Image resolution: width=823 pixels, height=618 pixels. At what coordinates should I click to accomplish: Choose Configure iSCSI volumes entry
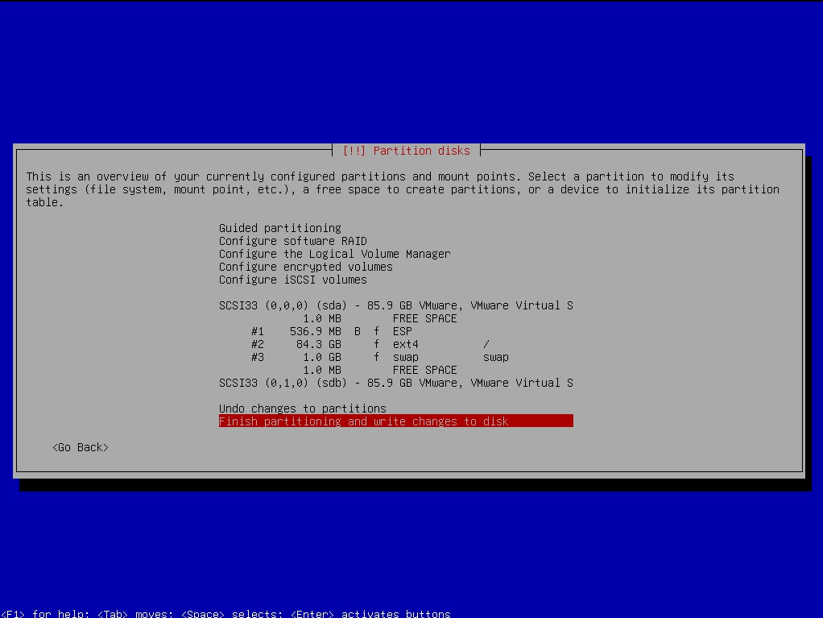(395, 280)
